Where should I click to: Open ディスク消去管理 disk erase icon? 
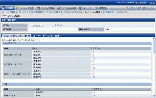59,8
